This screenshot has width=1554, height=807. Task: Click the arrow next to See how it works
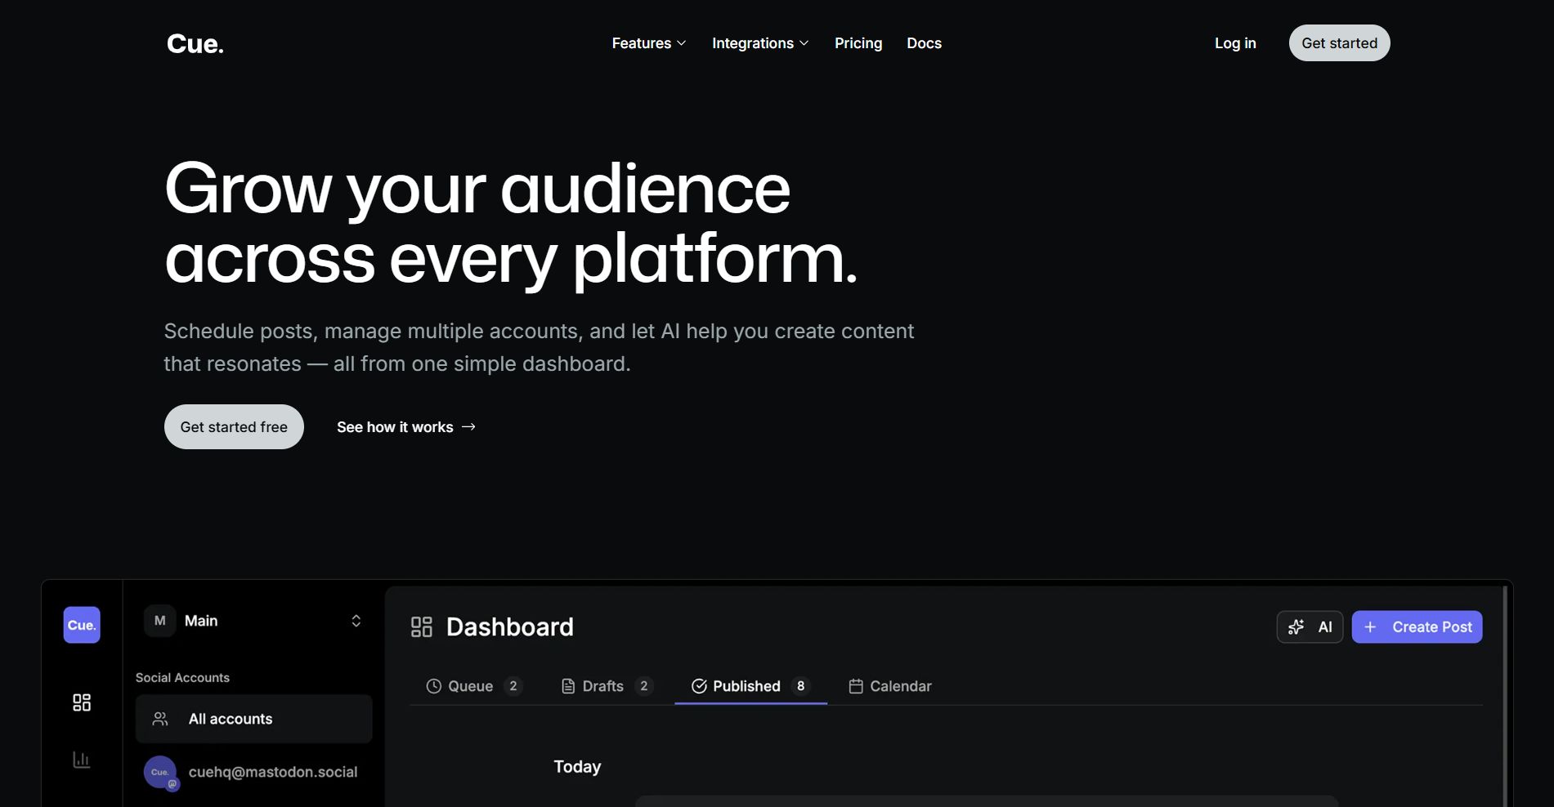pos(468,426)
